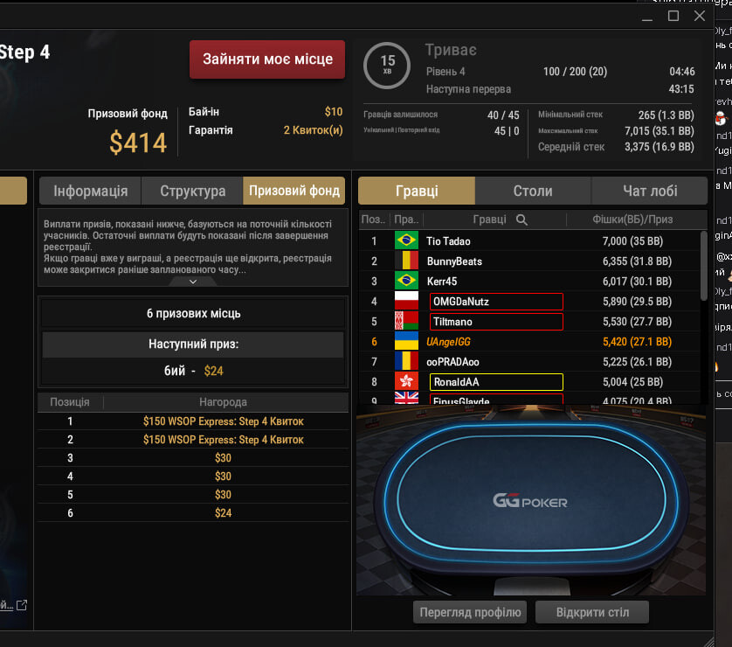Click the players list scrollbar

(x=704, y=267)
